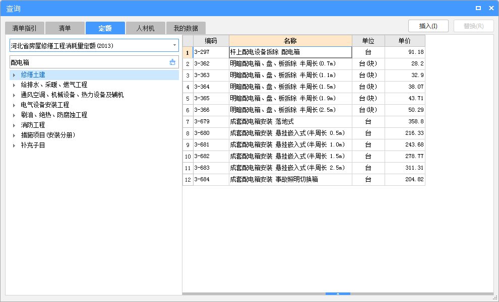Image resolution: width=499 pixels, height=302 pixels.
Task: Select 明暗配电箱、盘、板拆除 半周长(1.5m) row
Action: (290, 87)
